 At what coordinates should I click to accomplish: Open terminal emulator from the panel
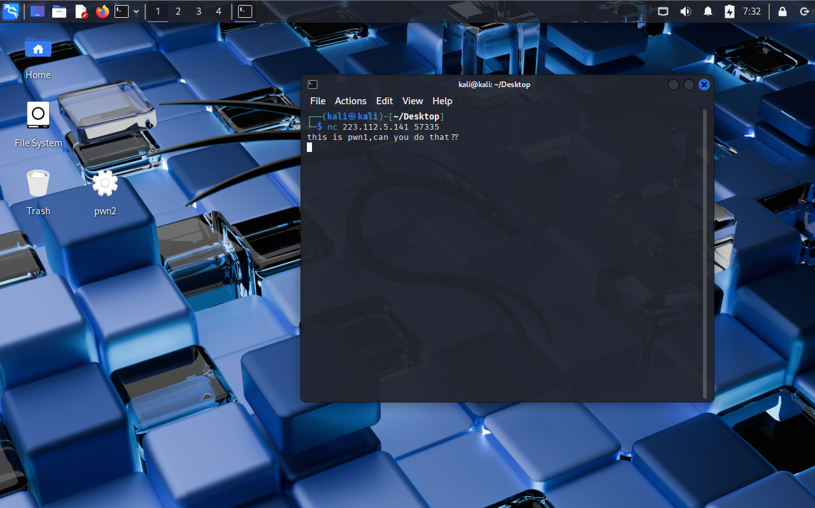pos(122,11)
